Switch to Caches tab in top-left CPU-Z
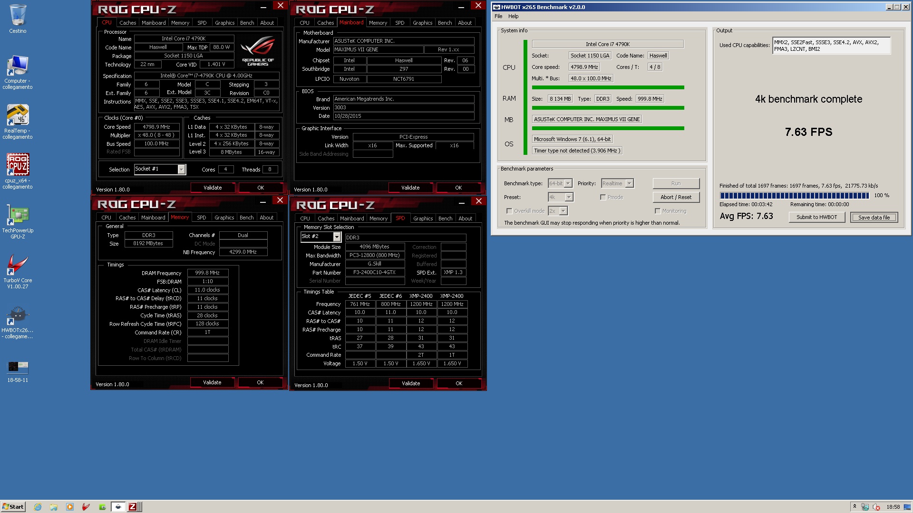Viewport: 913px width, 513px height. pyautogui.click(x=127, y=23)
